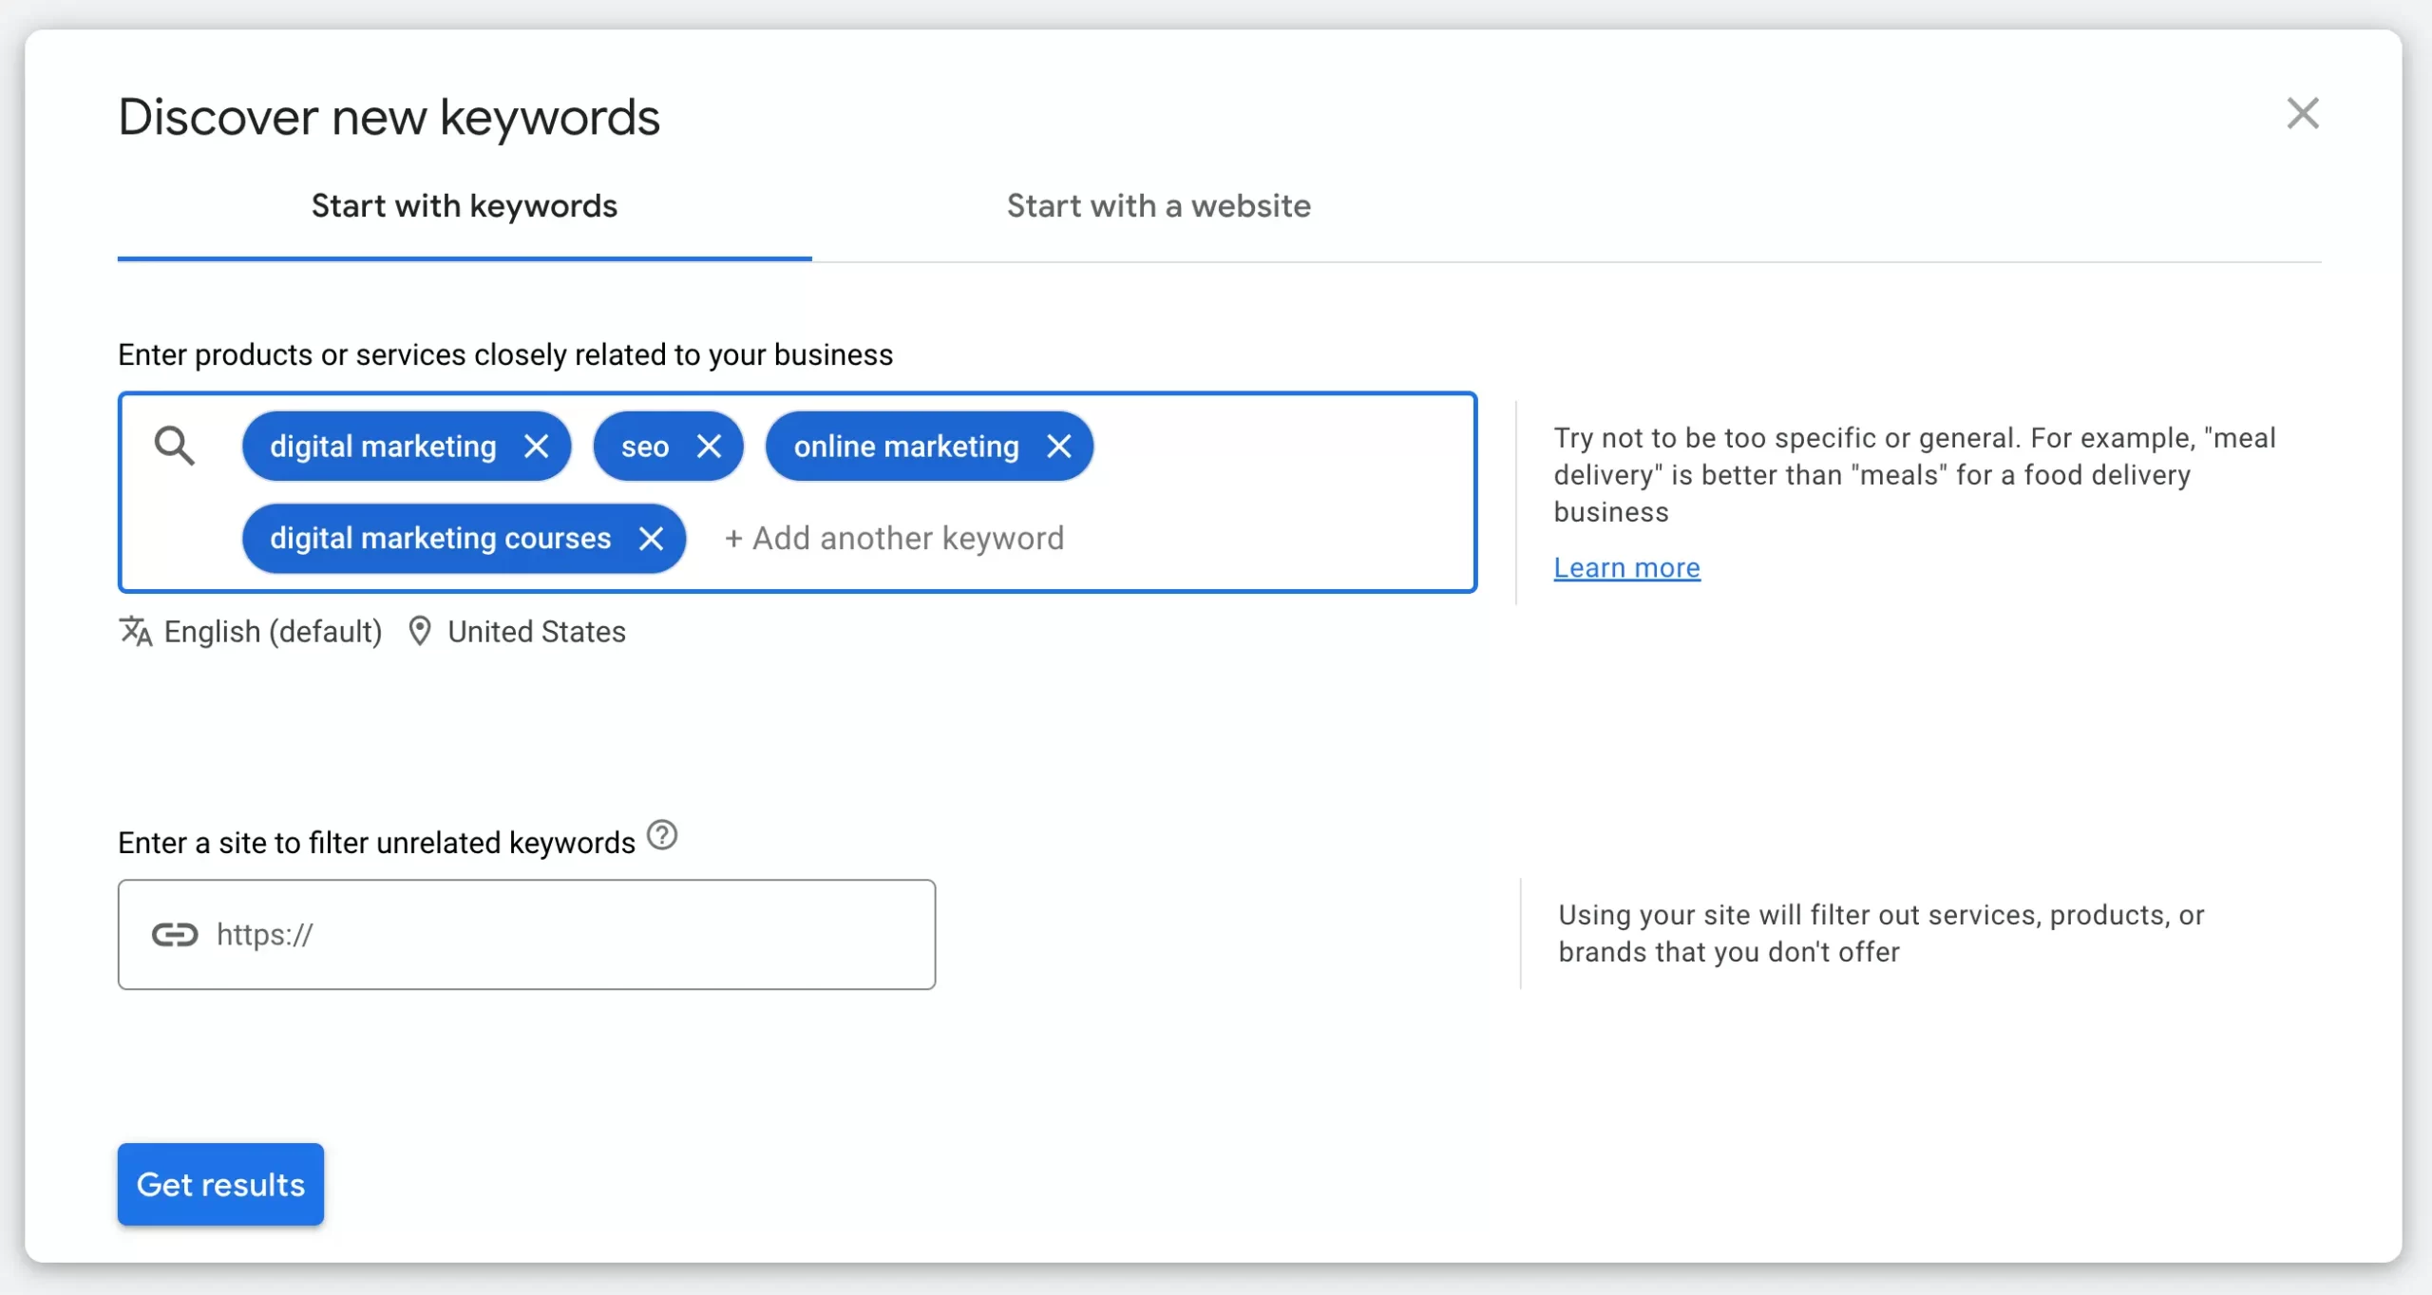Click the location pin icon
Viewport: 2432px width, 1295px height.
[419, 631]
